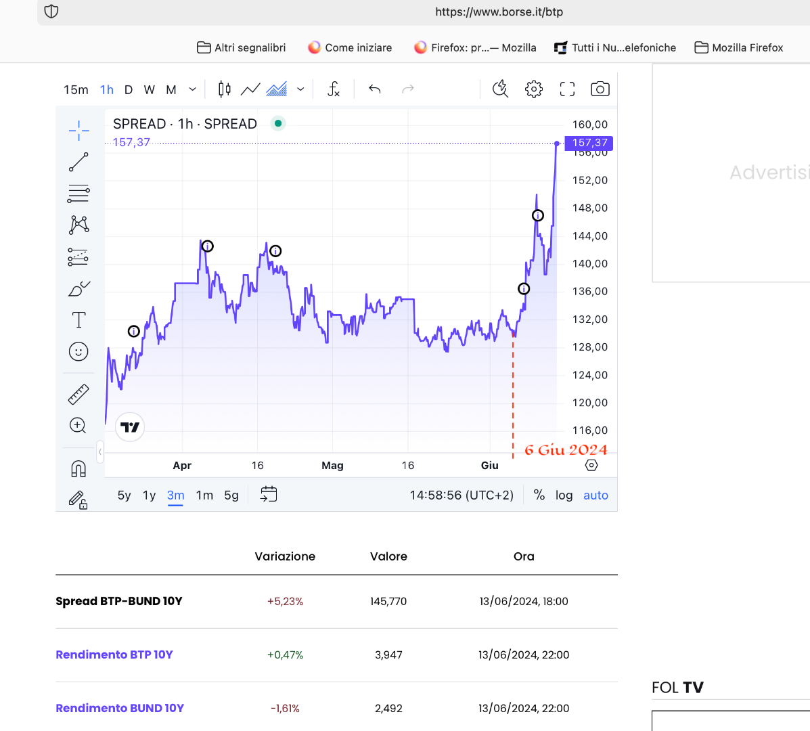810x731 pixels.
Task: Take a chart snapshot with camera icon
Action: (600, 89)
